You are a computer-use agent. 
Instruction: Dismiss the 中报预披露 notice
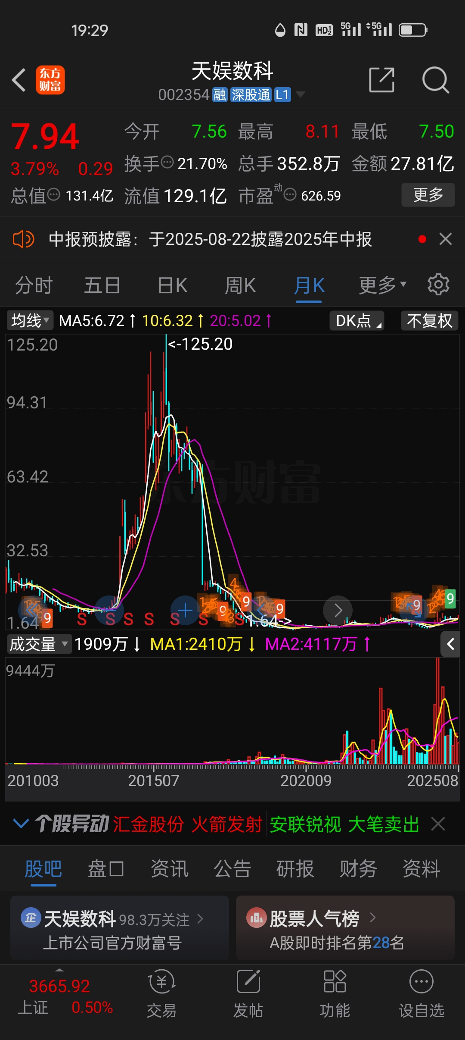[x=446, y=239]
